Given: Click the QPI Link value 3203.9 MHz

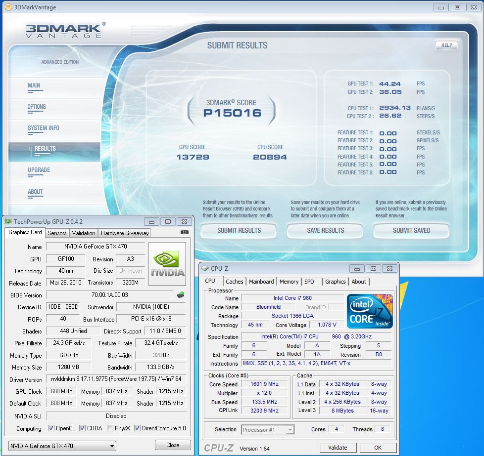Looking at the screenshot, I should (x=265, y=411).
